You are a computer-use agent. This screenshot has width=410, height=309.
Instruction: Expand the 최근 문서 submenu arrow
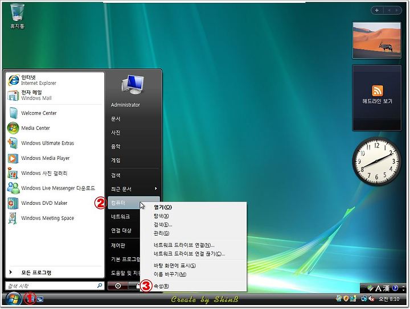pos(156,188)
